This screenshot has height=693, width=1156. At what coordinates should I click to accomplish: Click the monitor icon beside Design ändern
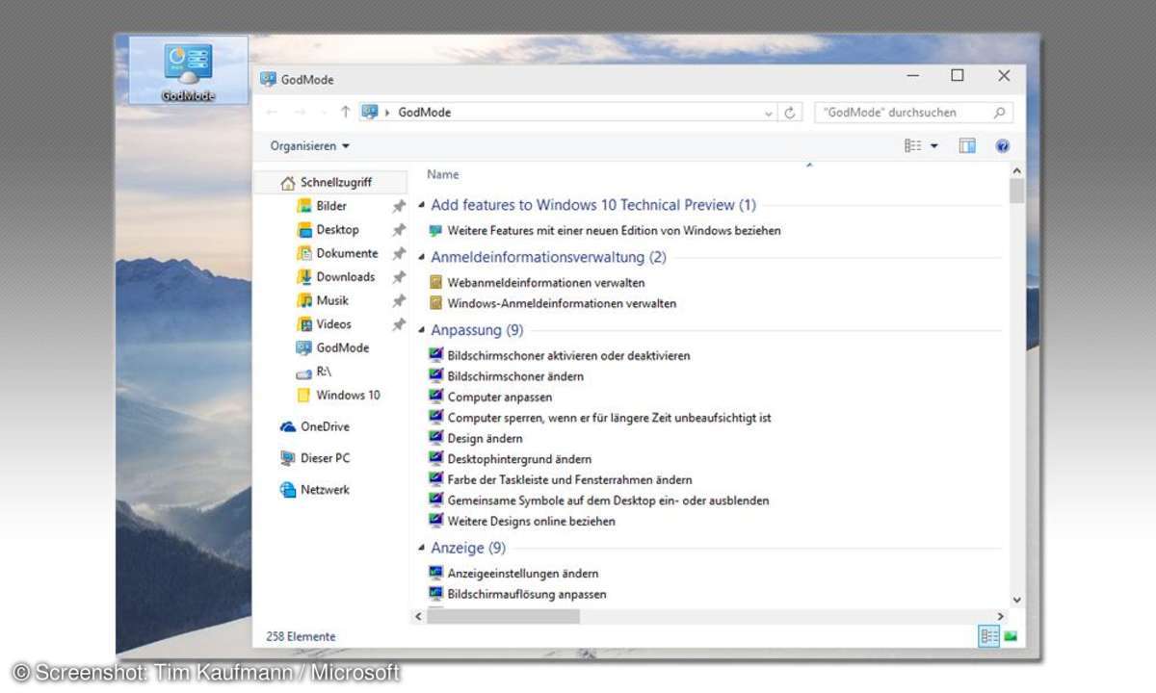[x=435, y=438]
